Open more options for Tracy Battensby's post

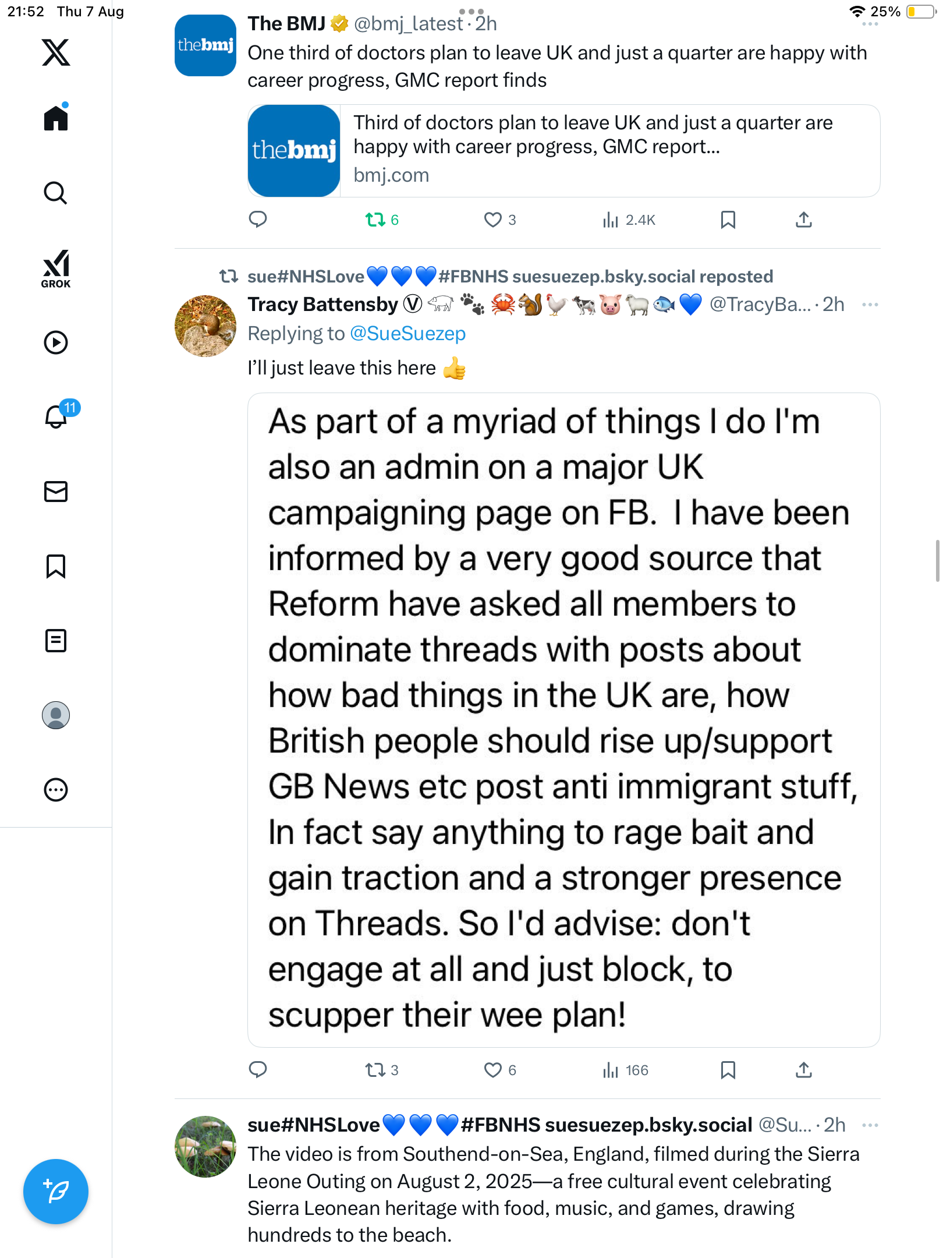870,305
